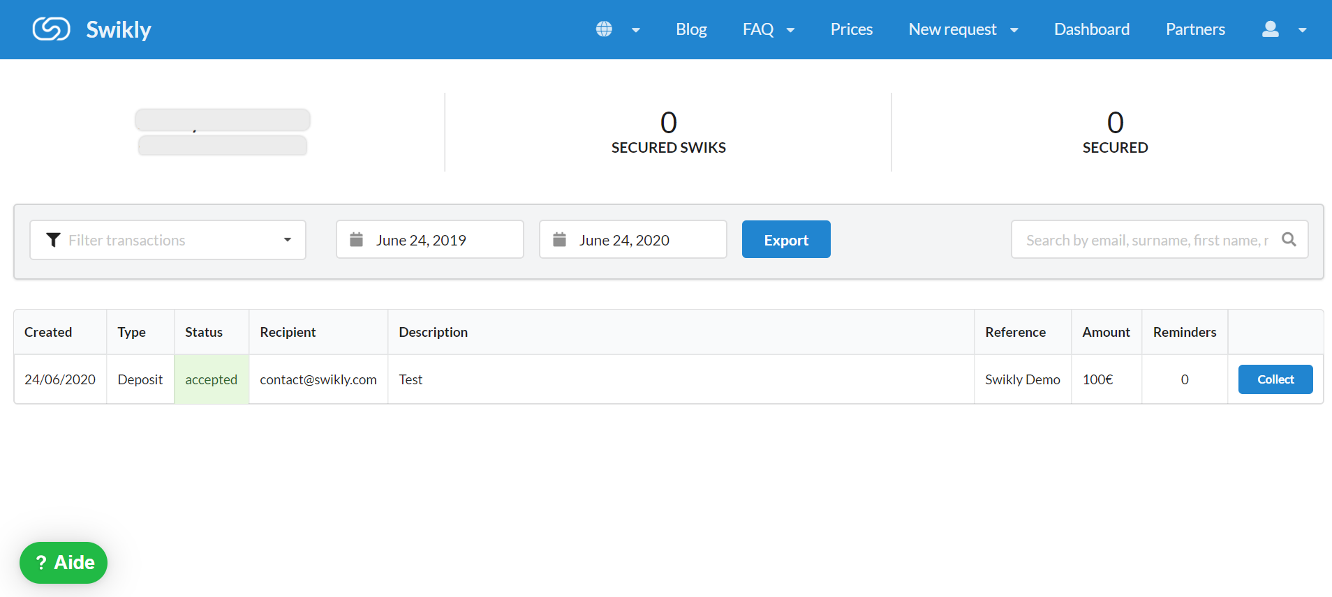Click the start date calendar icon
Image resolution: width=1332 pixels, height=597 pixels.
pyautogui.click(x=356, y=240)
